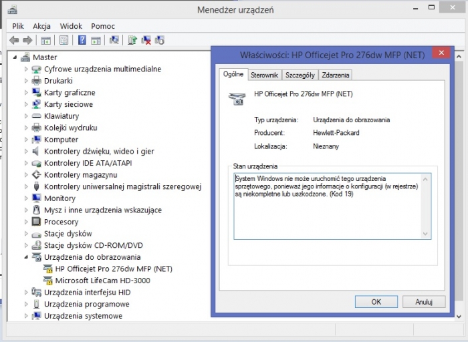Select Microsoft LifeCam HD-3000 tree item
The height and width of the screenshot is (342, 468).
coord(103,281)
